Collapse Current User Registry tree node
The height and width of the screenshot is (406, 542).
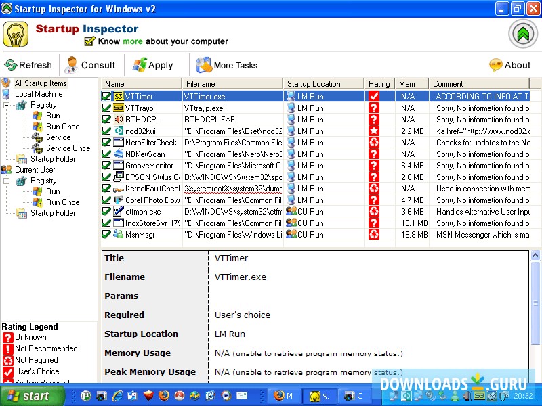pos(7,181)
